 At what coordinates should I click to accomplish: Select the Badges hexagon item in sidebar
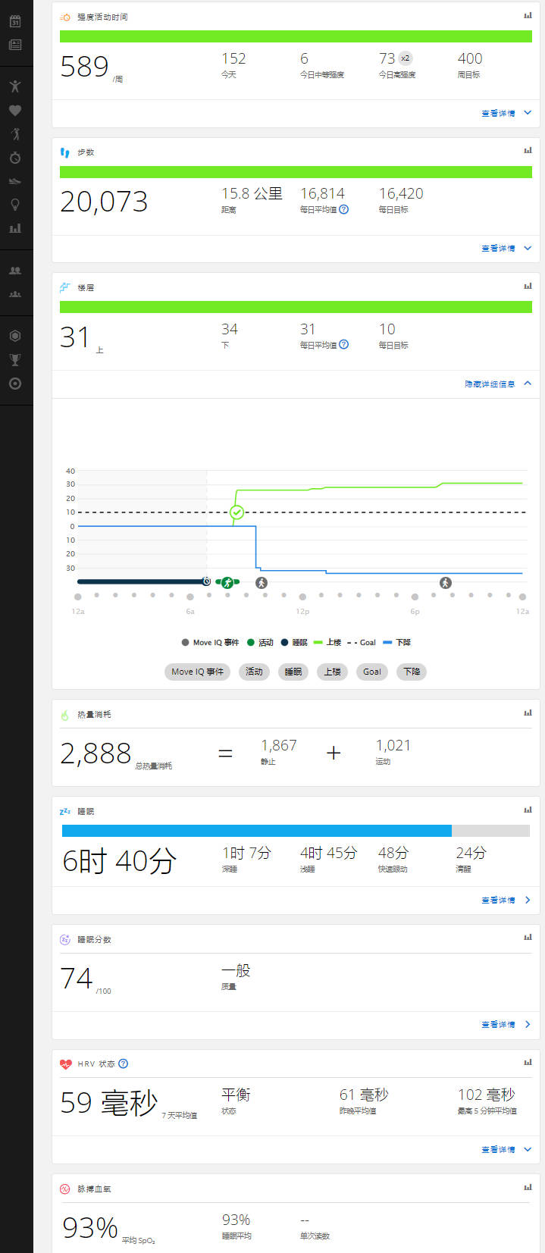coord(15,336)
